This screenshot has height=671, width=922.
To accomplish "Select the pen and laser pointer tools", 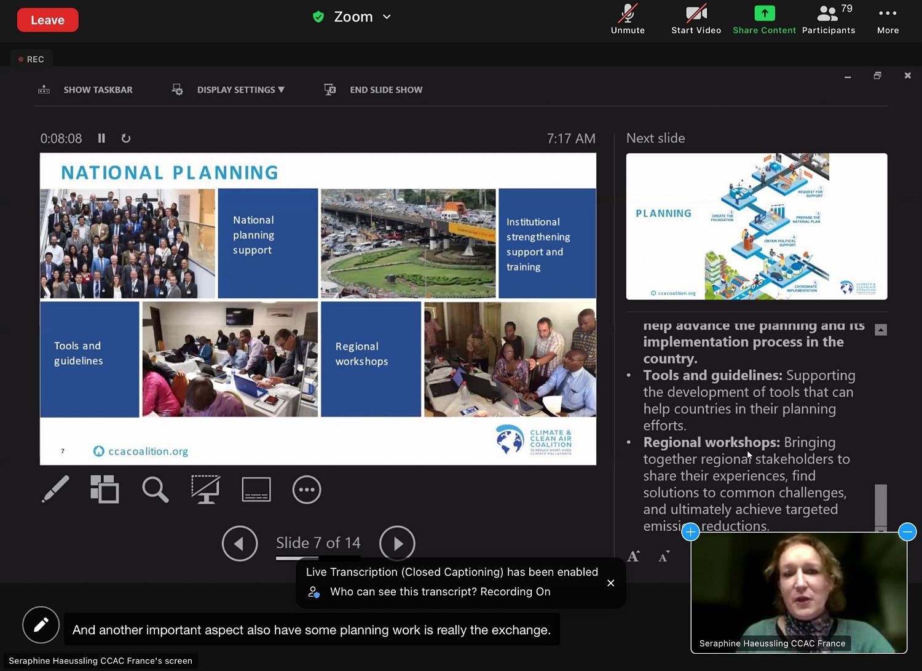I will coord(55,490).
